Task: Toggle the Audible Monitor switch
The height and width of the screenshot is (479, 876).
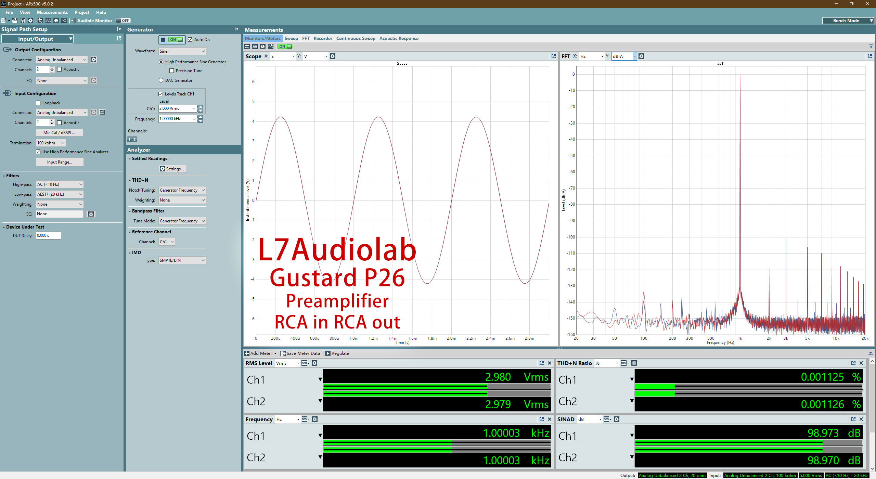Action: coord(123,21)
